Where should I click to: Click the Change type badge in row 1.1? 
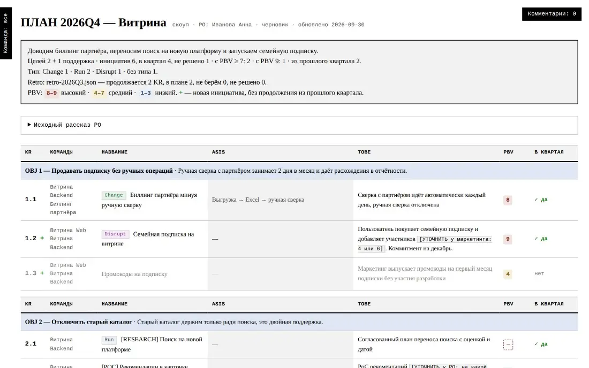pyautogui.click(x=114, y=195)
